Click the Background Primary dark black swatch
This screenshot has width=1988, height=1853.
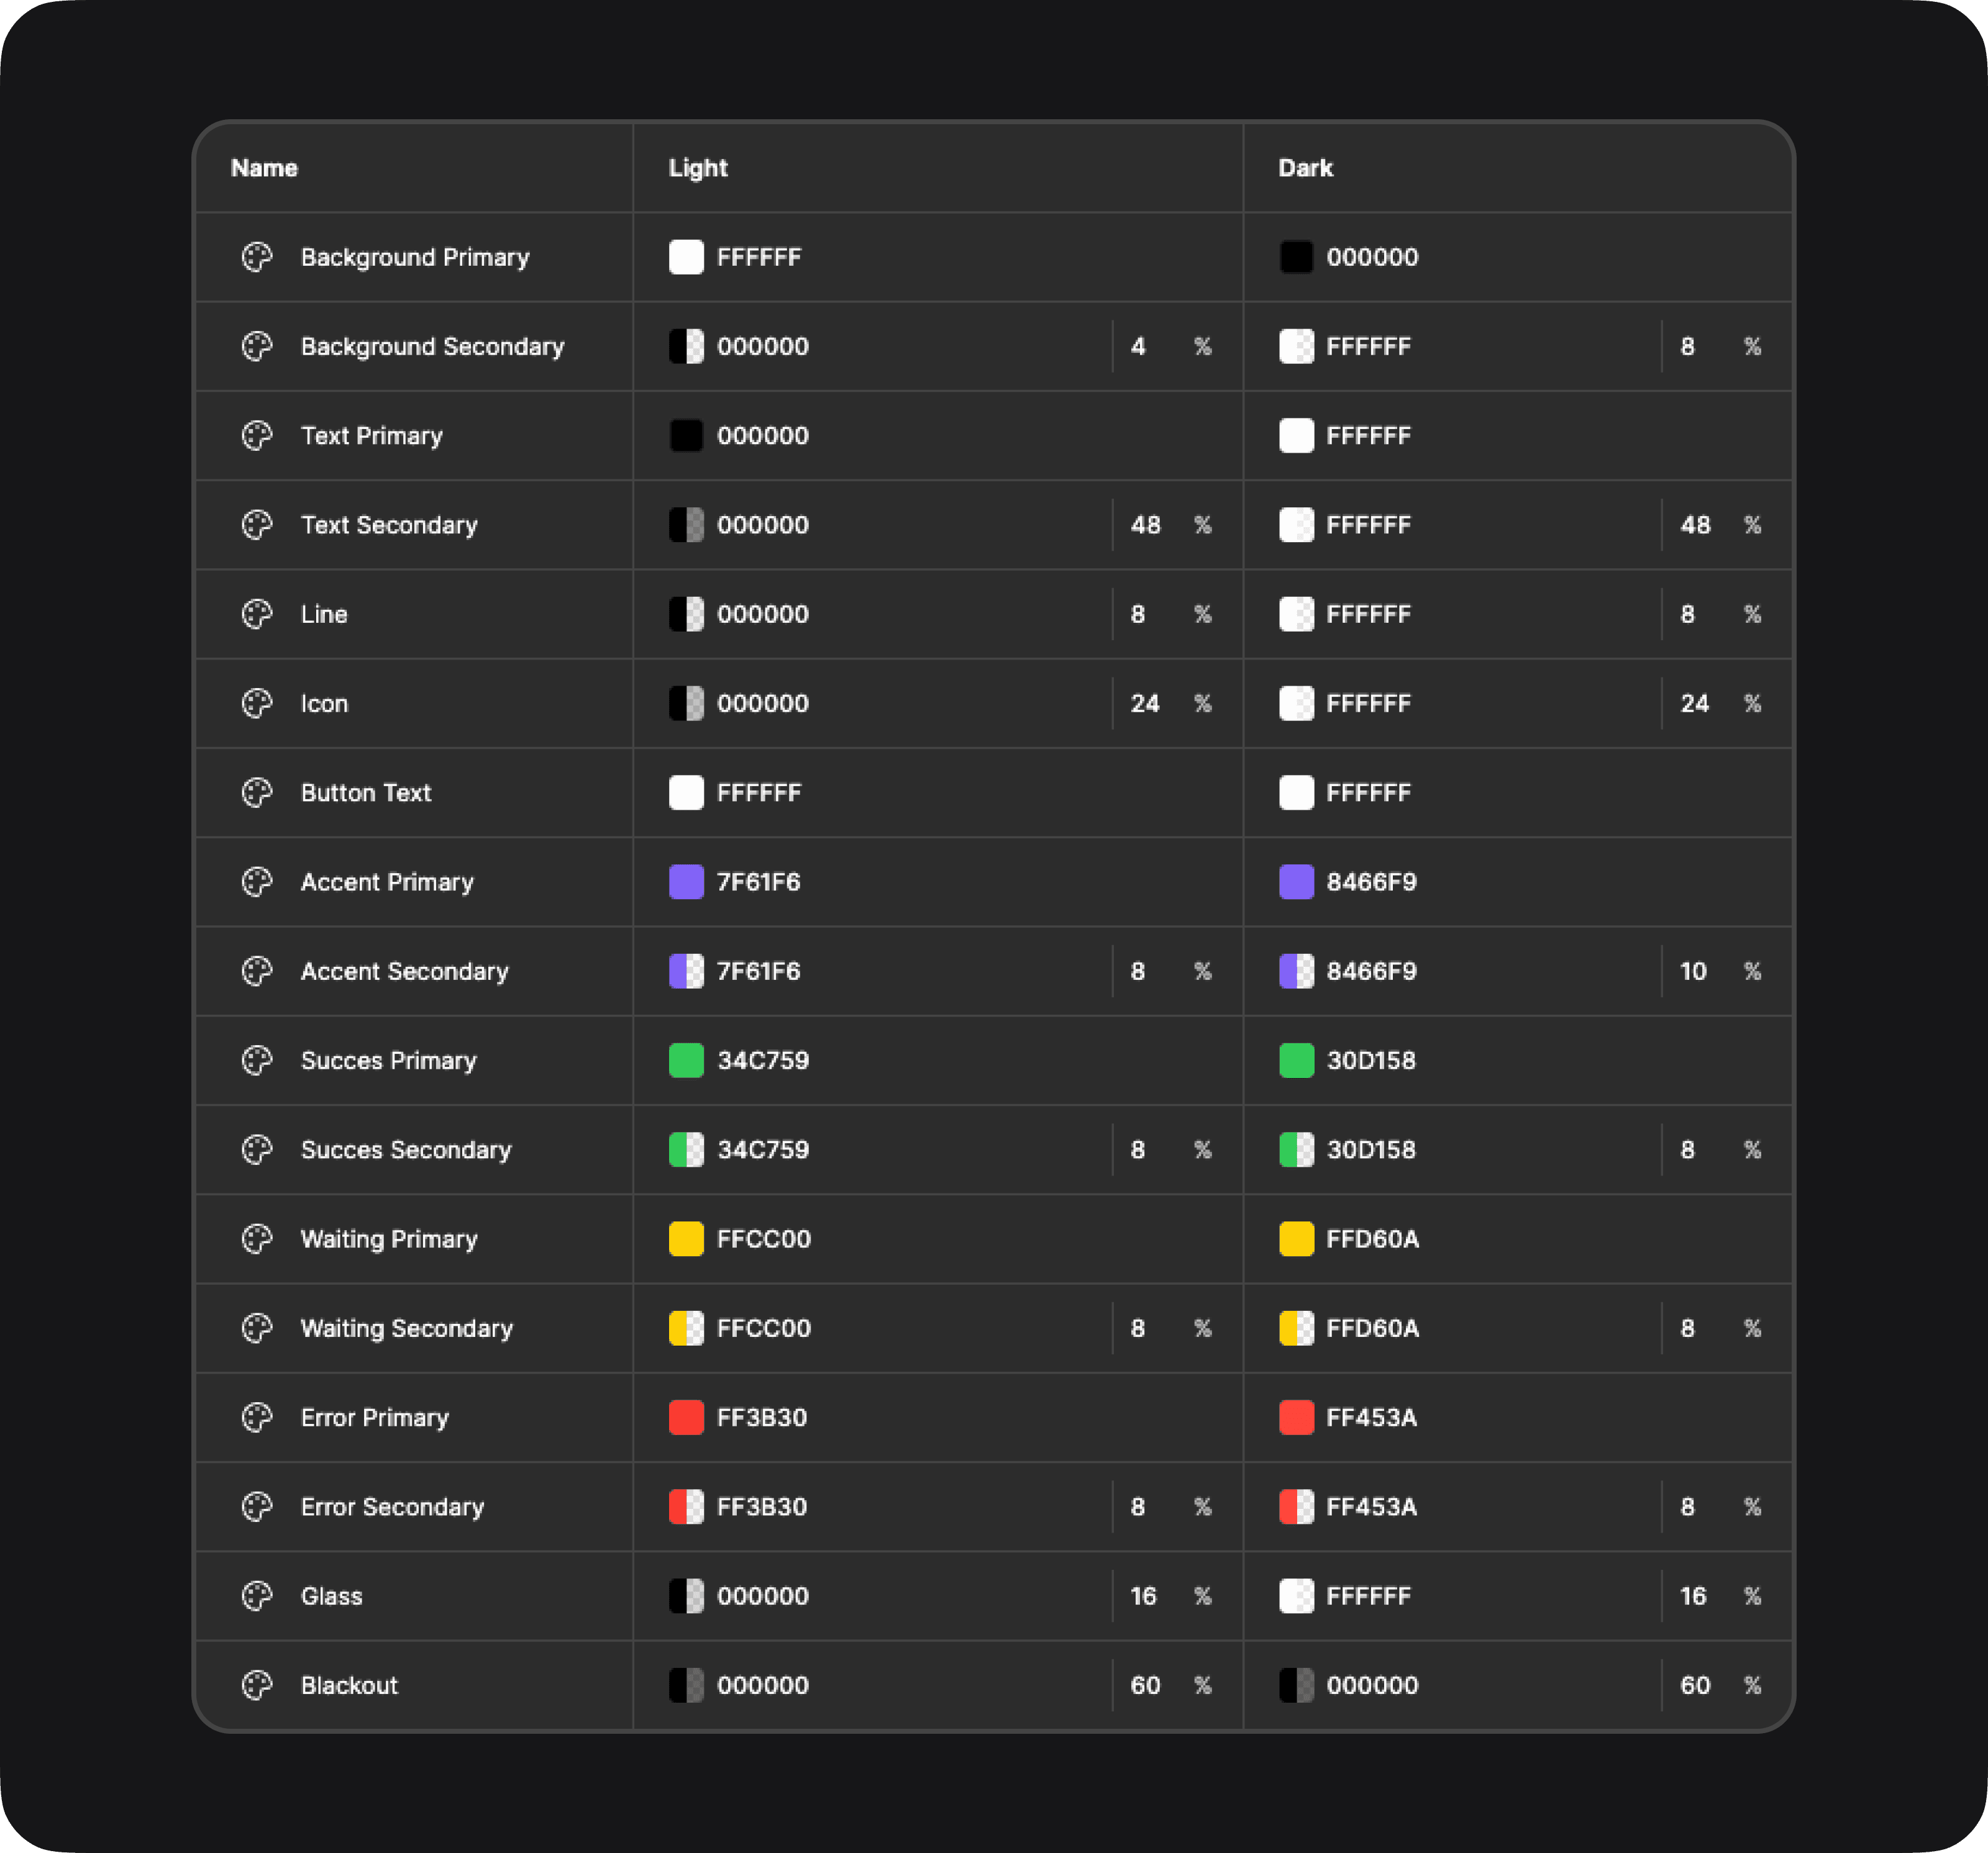point(1296,257)
